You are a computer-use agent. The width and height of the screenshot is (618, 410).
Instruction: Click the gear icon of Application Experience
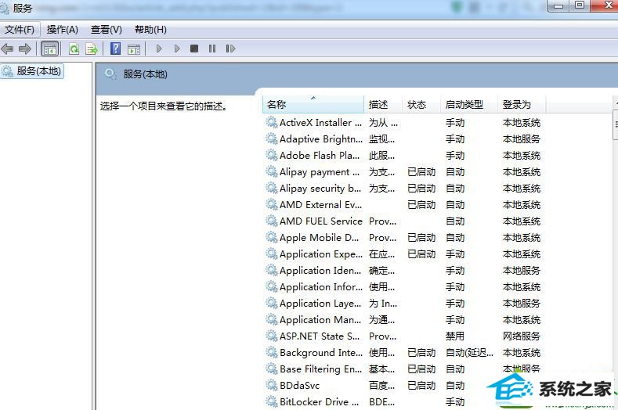271,254
